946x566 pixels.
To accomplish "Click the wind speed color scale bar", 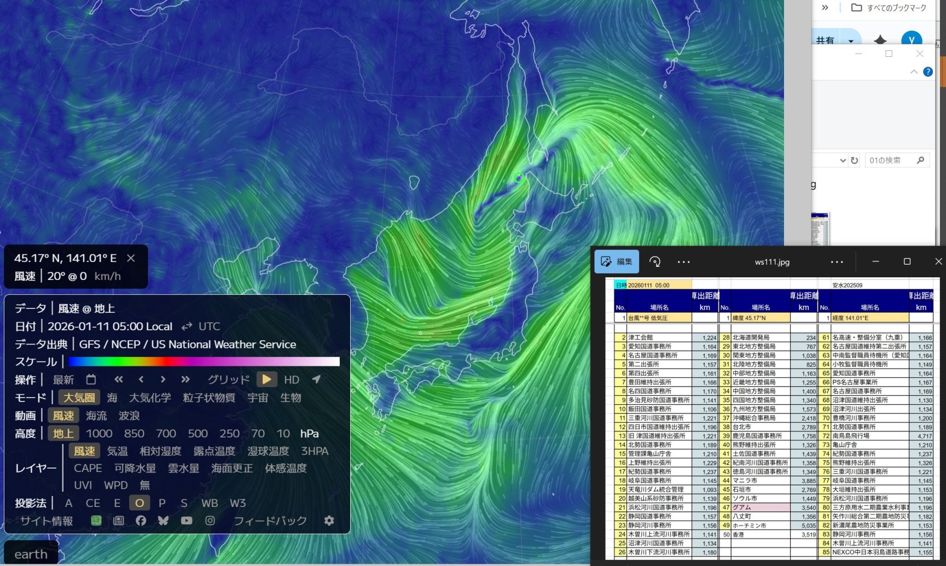I will 204,361.
